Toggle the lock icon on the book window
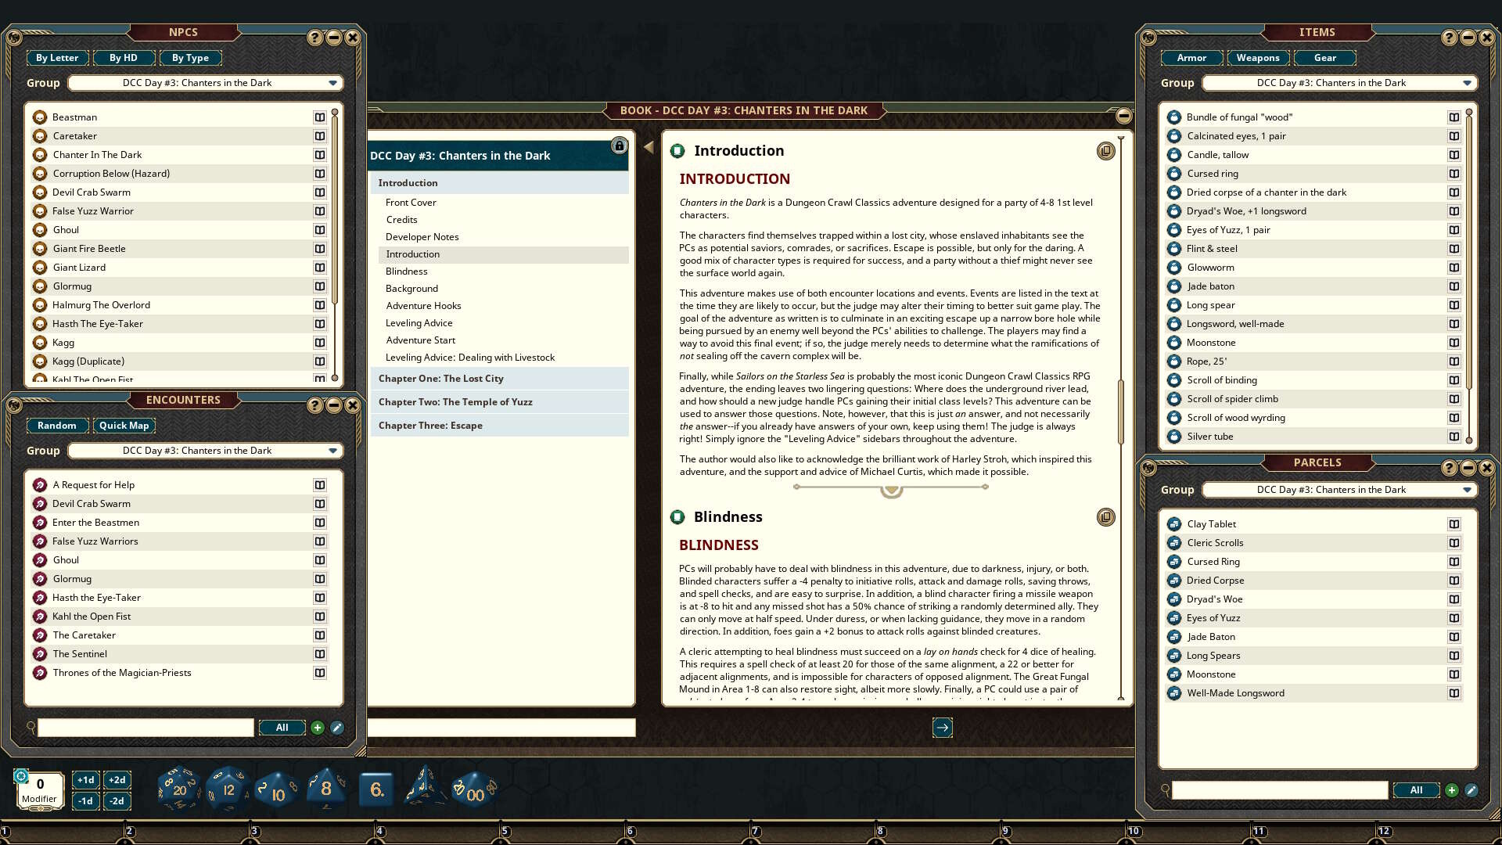1502x845 pixels. (620, 146)
